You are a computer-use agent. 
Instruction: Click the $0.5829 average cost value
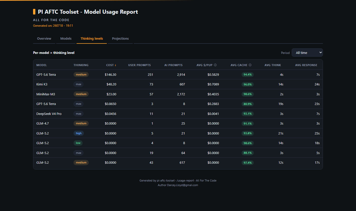(213, 74)
